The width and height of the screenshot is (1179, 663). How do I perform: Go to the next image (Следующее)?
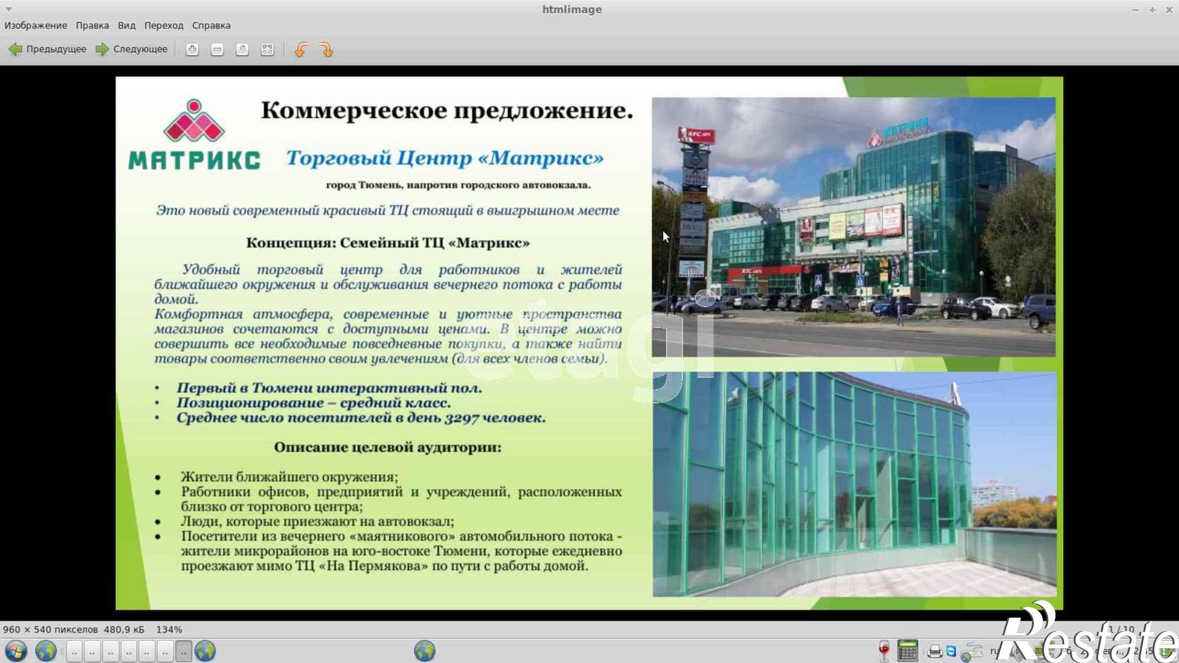tap(131, 50)
